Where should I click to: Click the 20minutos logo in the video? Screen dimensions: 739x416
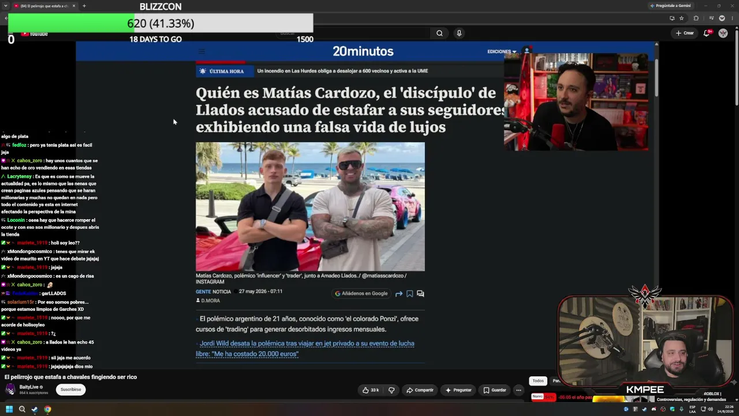[x=363, y=51]
